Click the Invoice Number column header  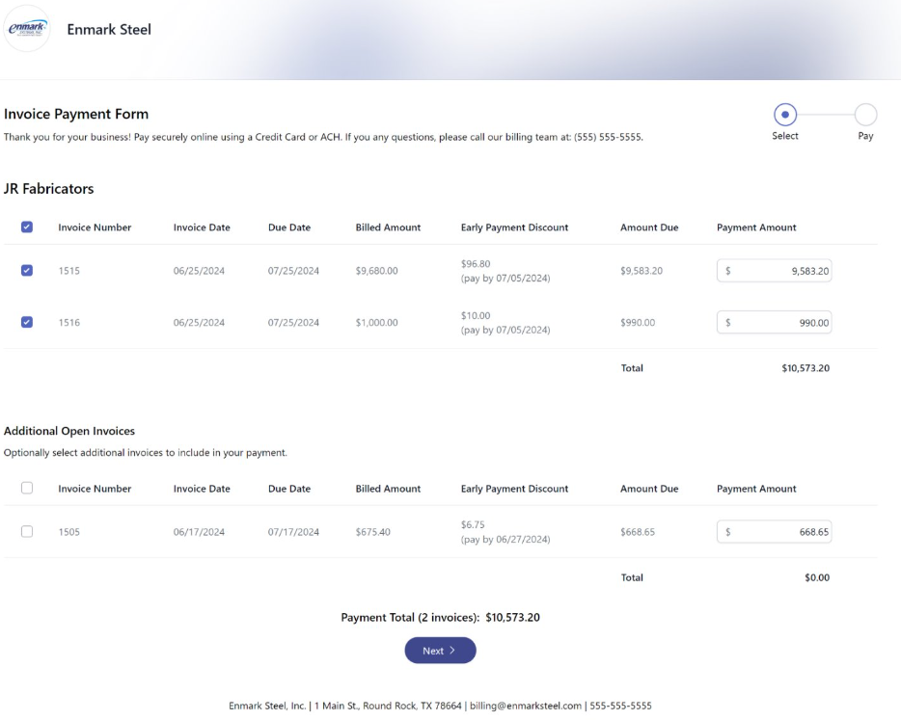[x=94, y=227]
